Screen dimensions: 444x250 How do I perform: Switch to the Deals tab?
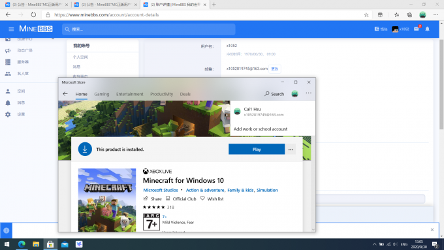click(185, 94)
